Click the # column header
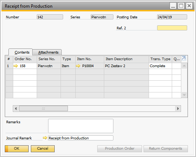This screenshot has height=157, width=196. [x=9, y=59]
